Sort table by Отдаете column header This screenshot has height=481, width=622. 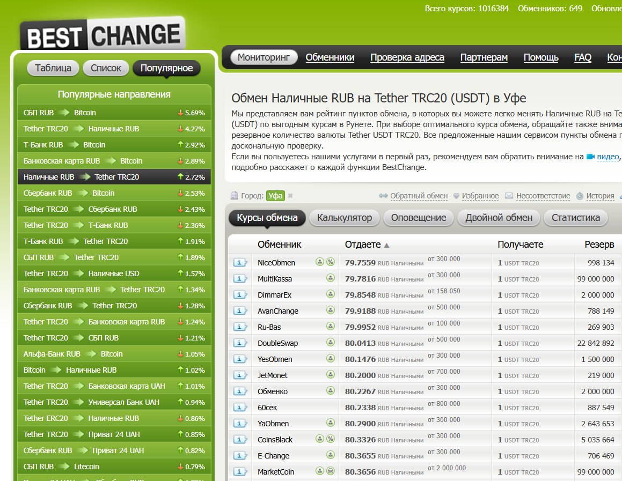point(363,245)
